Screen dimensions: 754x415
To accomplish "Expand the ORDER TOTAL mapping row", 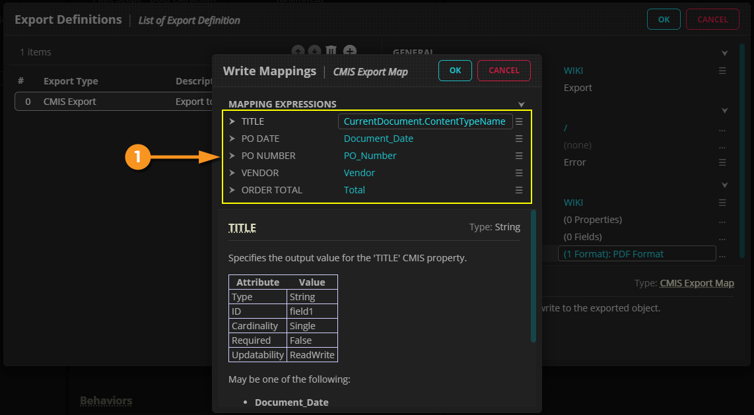I will pyautogui.click(x=232, y=190).
